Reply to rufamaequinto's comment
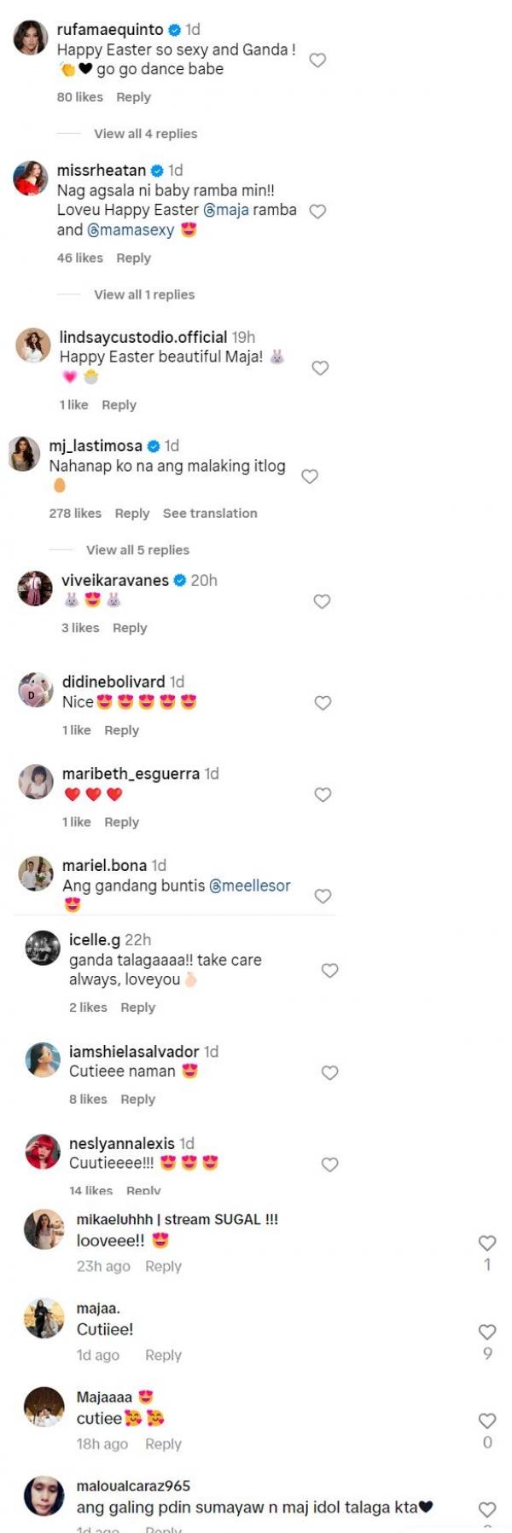 133,97
